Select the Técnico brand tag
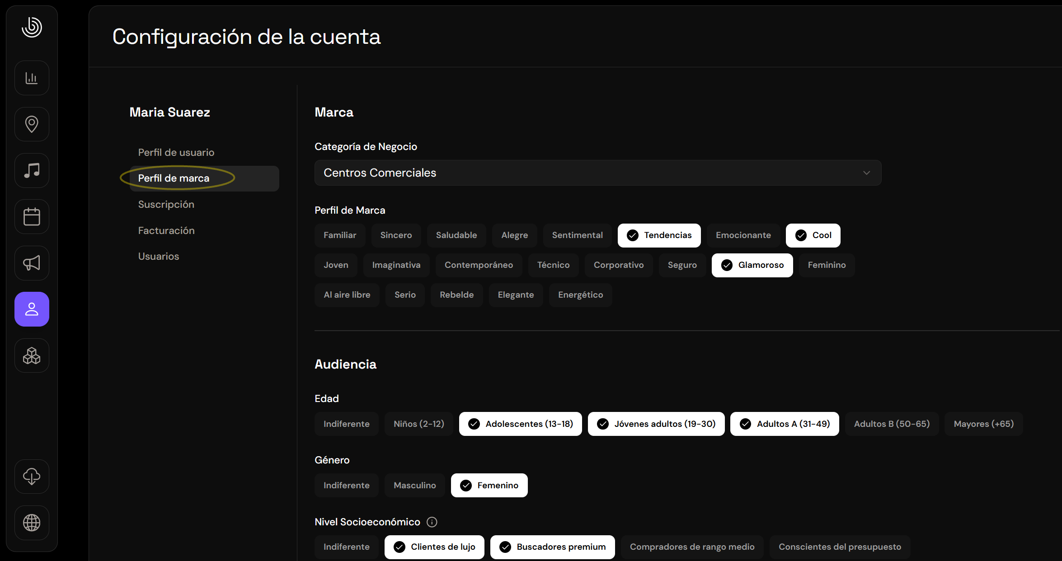 pyautogui.click(x=553, y=265)
